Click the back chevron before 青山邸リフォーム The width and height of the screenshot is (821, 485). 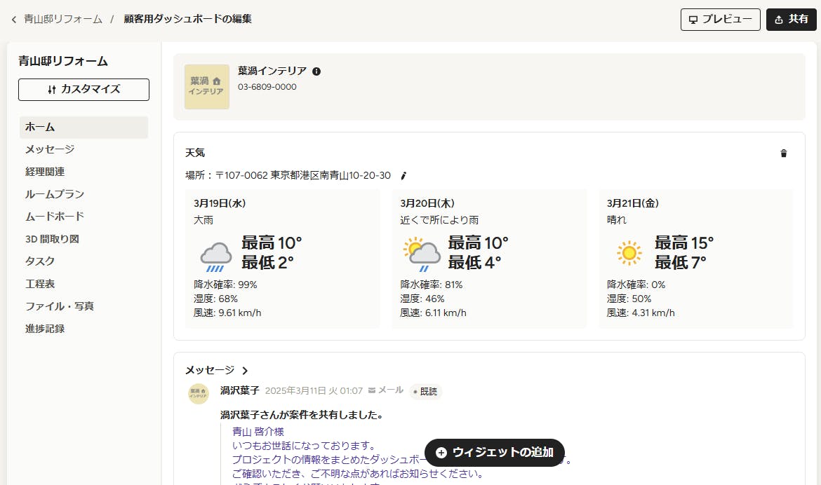click(x=13, y=20)
